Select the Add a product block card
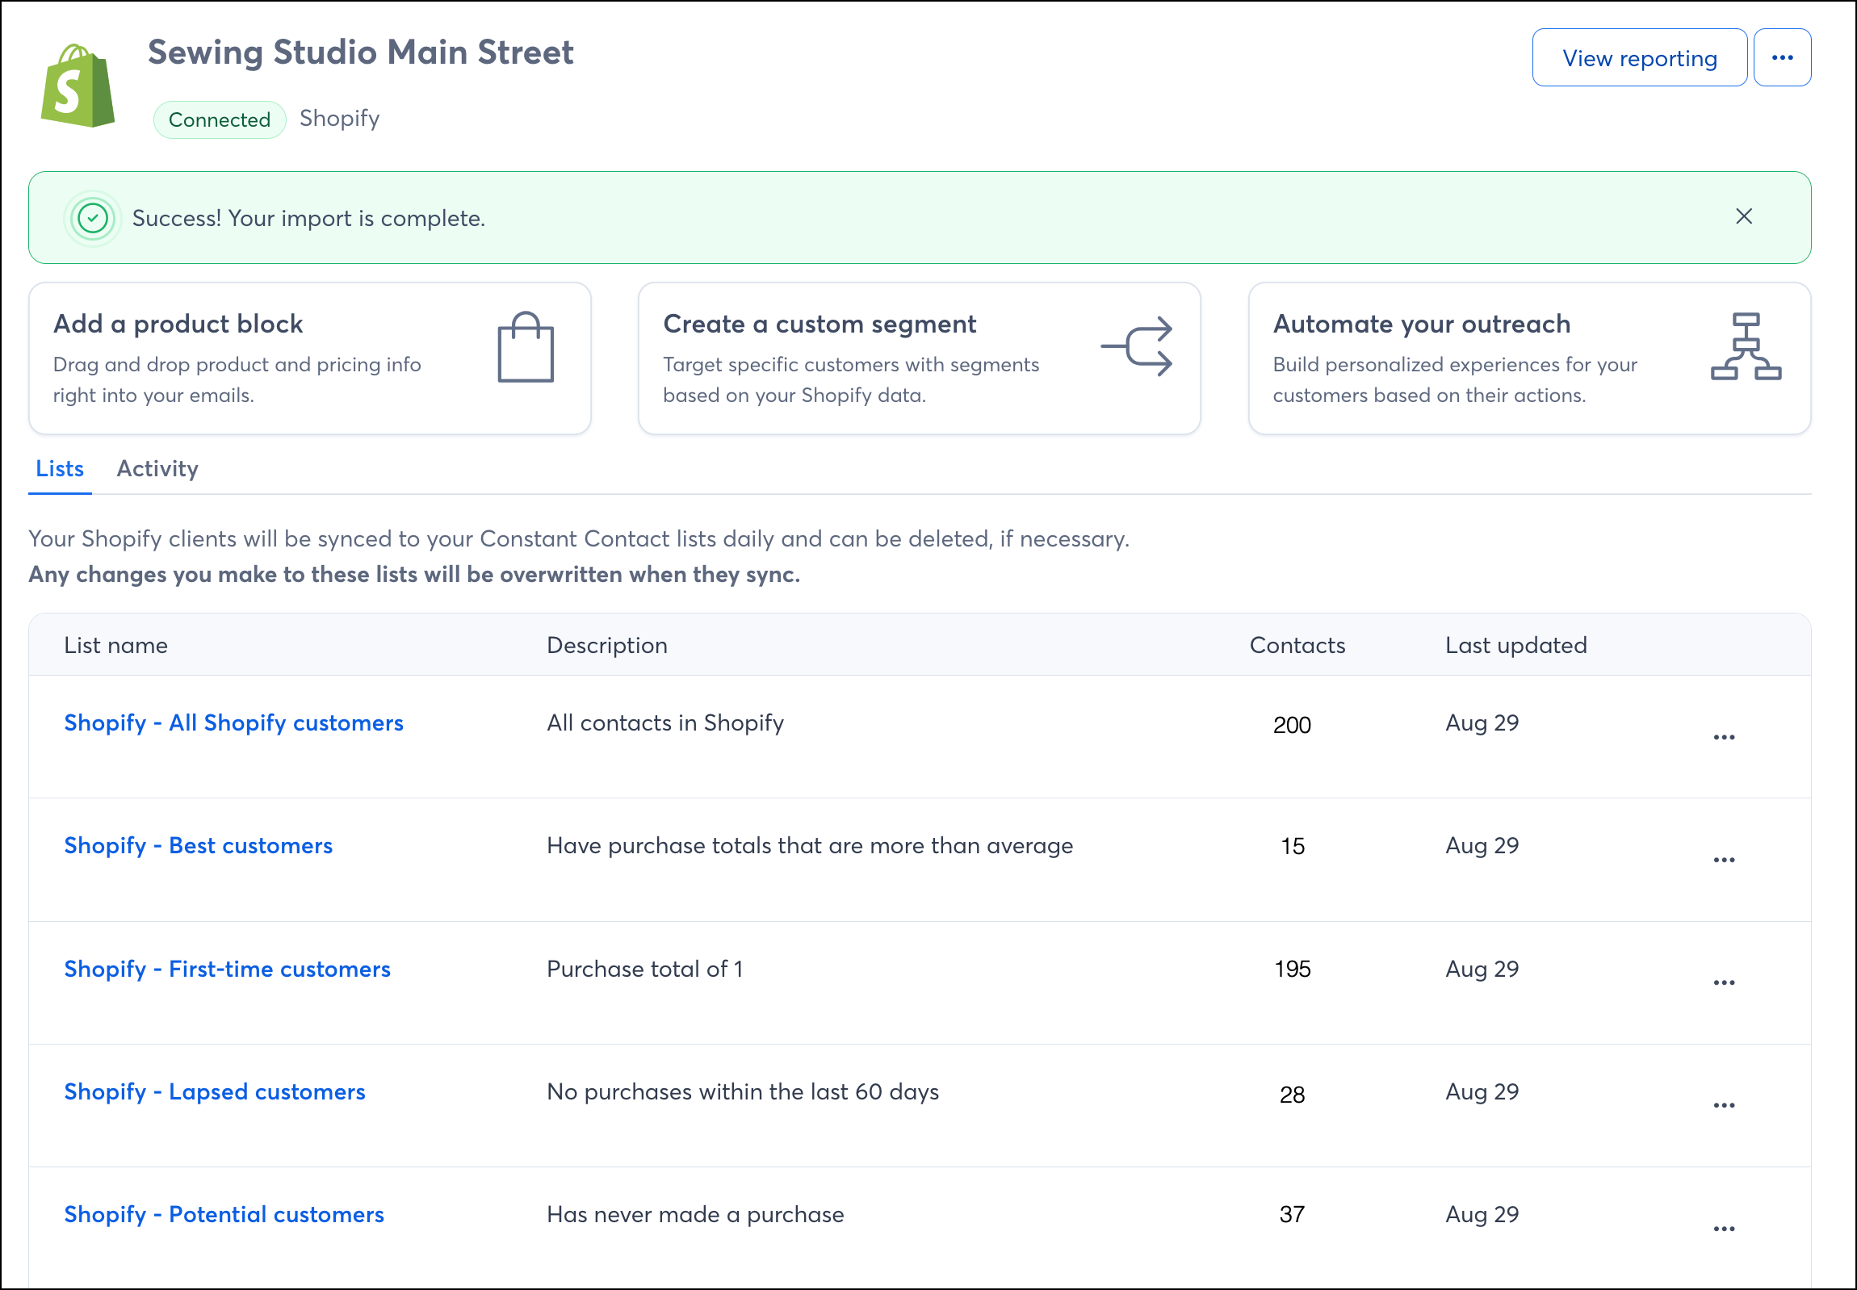1857x1290 pixels. [x=310, y=358]
